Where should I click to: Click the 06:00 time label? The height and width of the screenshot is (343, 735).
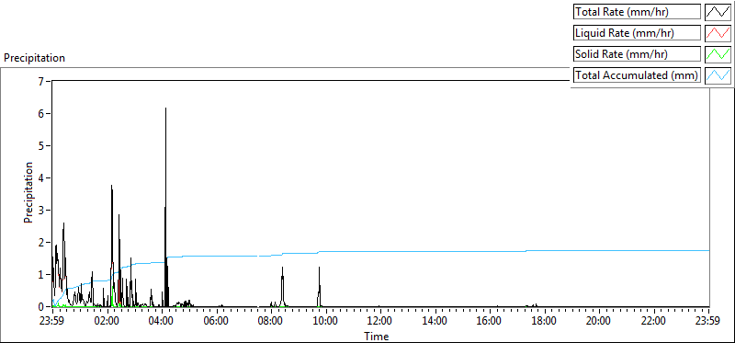tap(217, 322)
